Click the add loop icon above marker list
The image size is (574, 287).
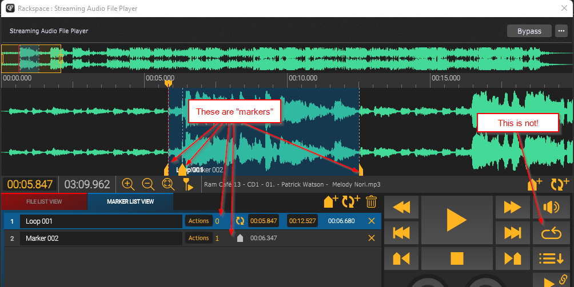click(350, 201)
